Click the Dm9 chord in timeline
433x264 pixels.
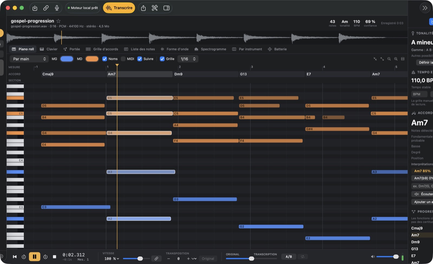point(206,74)
